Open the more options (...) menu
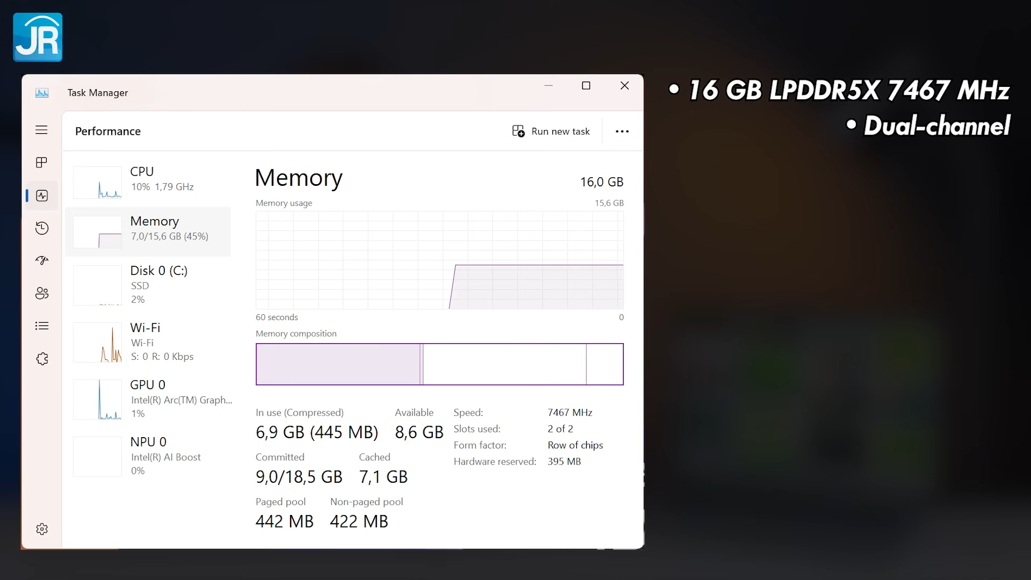This screenshot has width=1031, height=580. (621, 131)
